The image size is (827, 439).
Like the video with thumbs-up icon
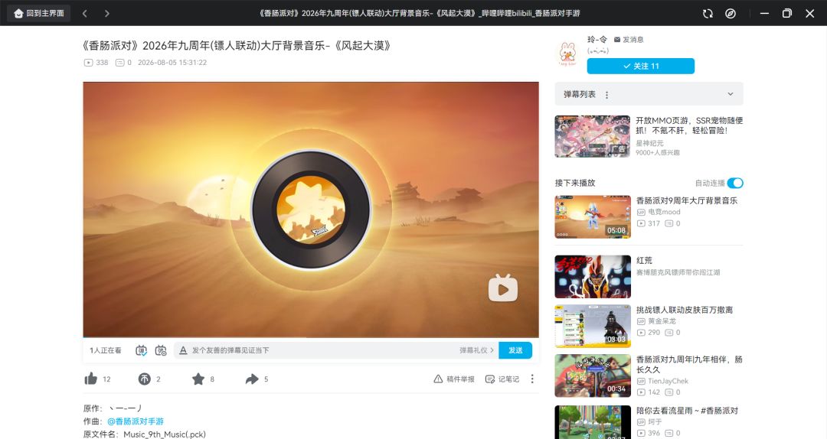pos(90,379)
